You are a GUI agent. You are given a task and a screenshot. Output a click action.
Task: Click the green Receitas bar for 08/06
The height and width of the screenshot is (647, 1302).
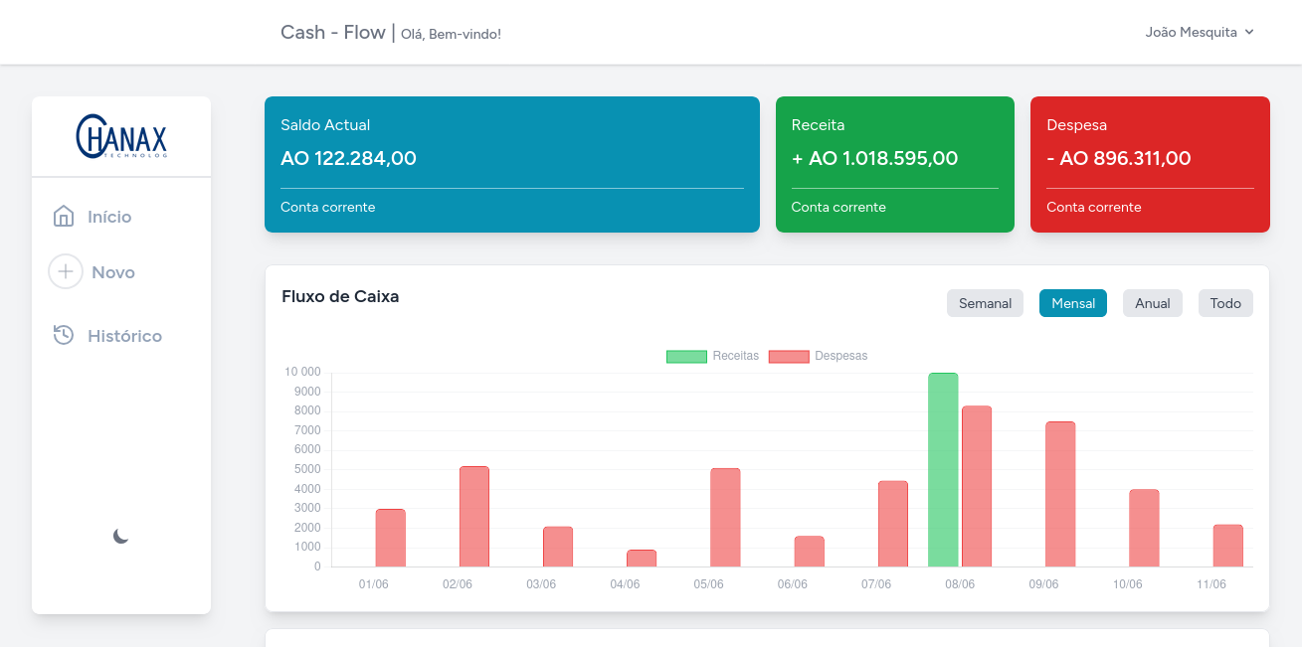coord(943,470)
